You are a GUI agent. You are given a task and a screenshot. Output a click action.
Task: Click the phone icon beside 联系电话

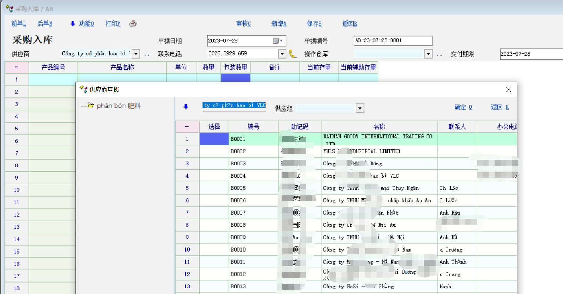(x=293, y=54)
